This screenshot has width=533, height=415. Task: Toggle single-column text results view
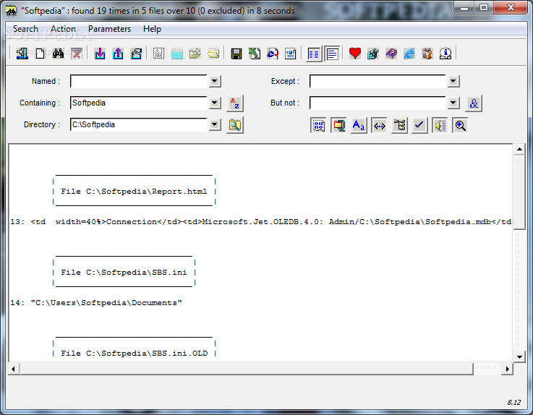(x=332, y=54)
